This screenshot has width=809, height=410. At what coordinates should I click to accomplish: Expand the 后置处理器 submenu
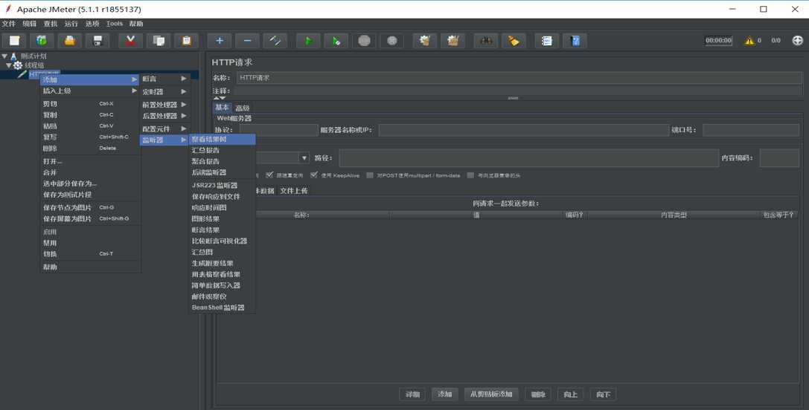point(164,116)
